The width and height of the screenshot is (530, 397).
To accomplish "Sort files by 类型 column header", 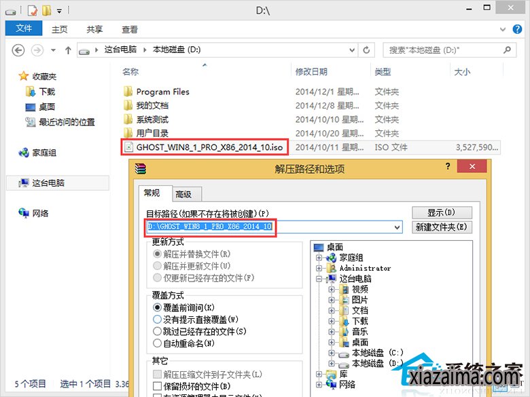I will pos(383,71).
